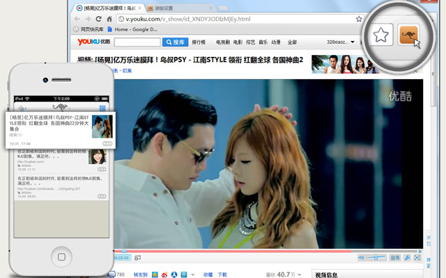Click the enlarged bookmark star in magnifier

tap(380, 35)
